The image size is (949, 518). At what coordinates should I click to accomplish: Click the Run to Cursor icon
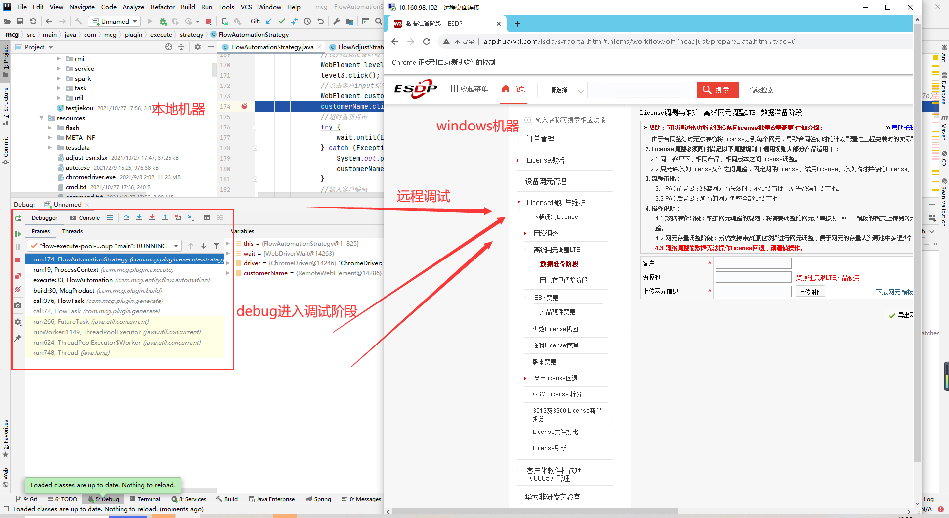[x=191, y=217]
